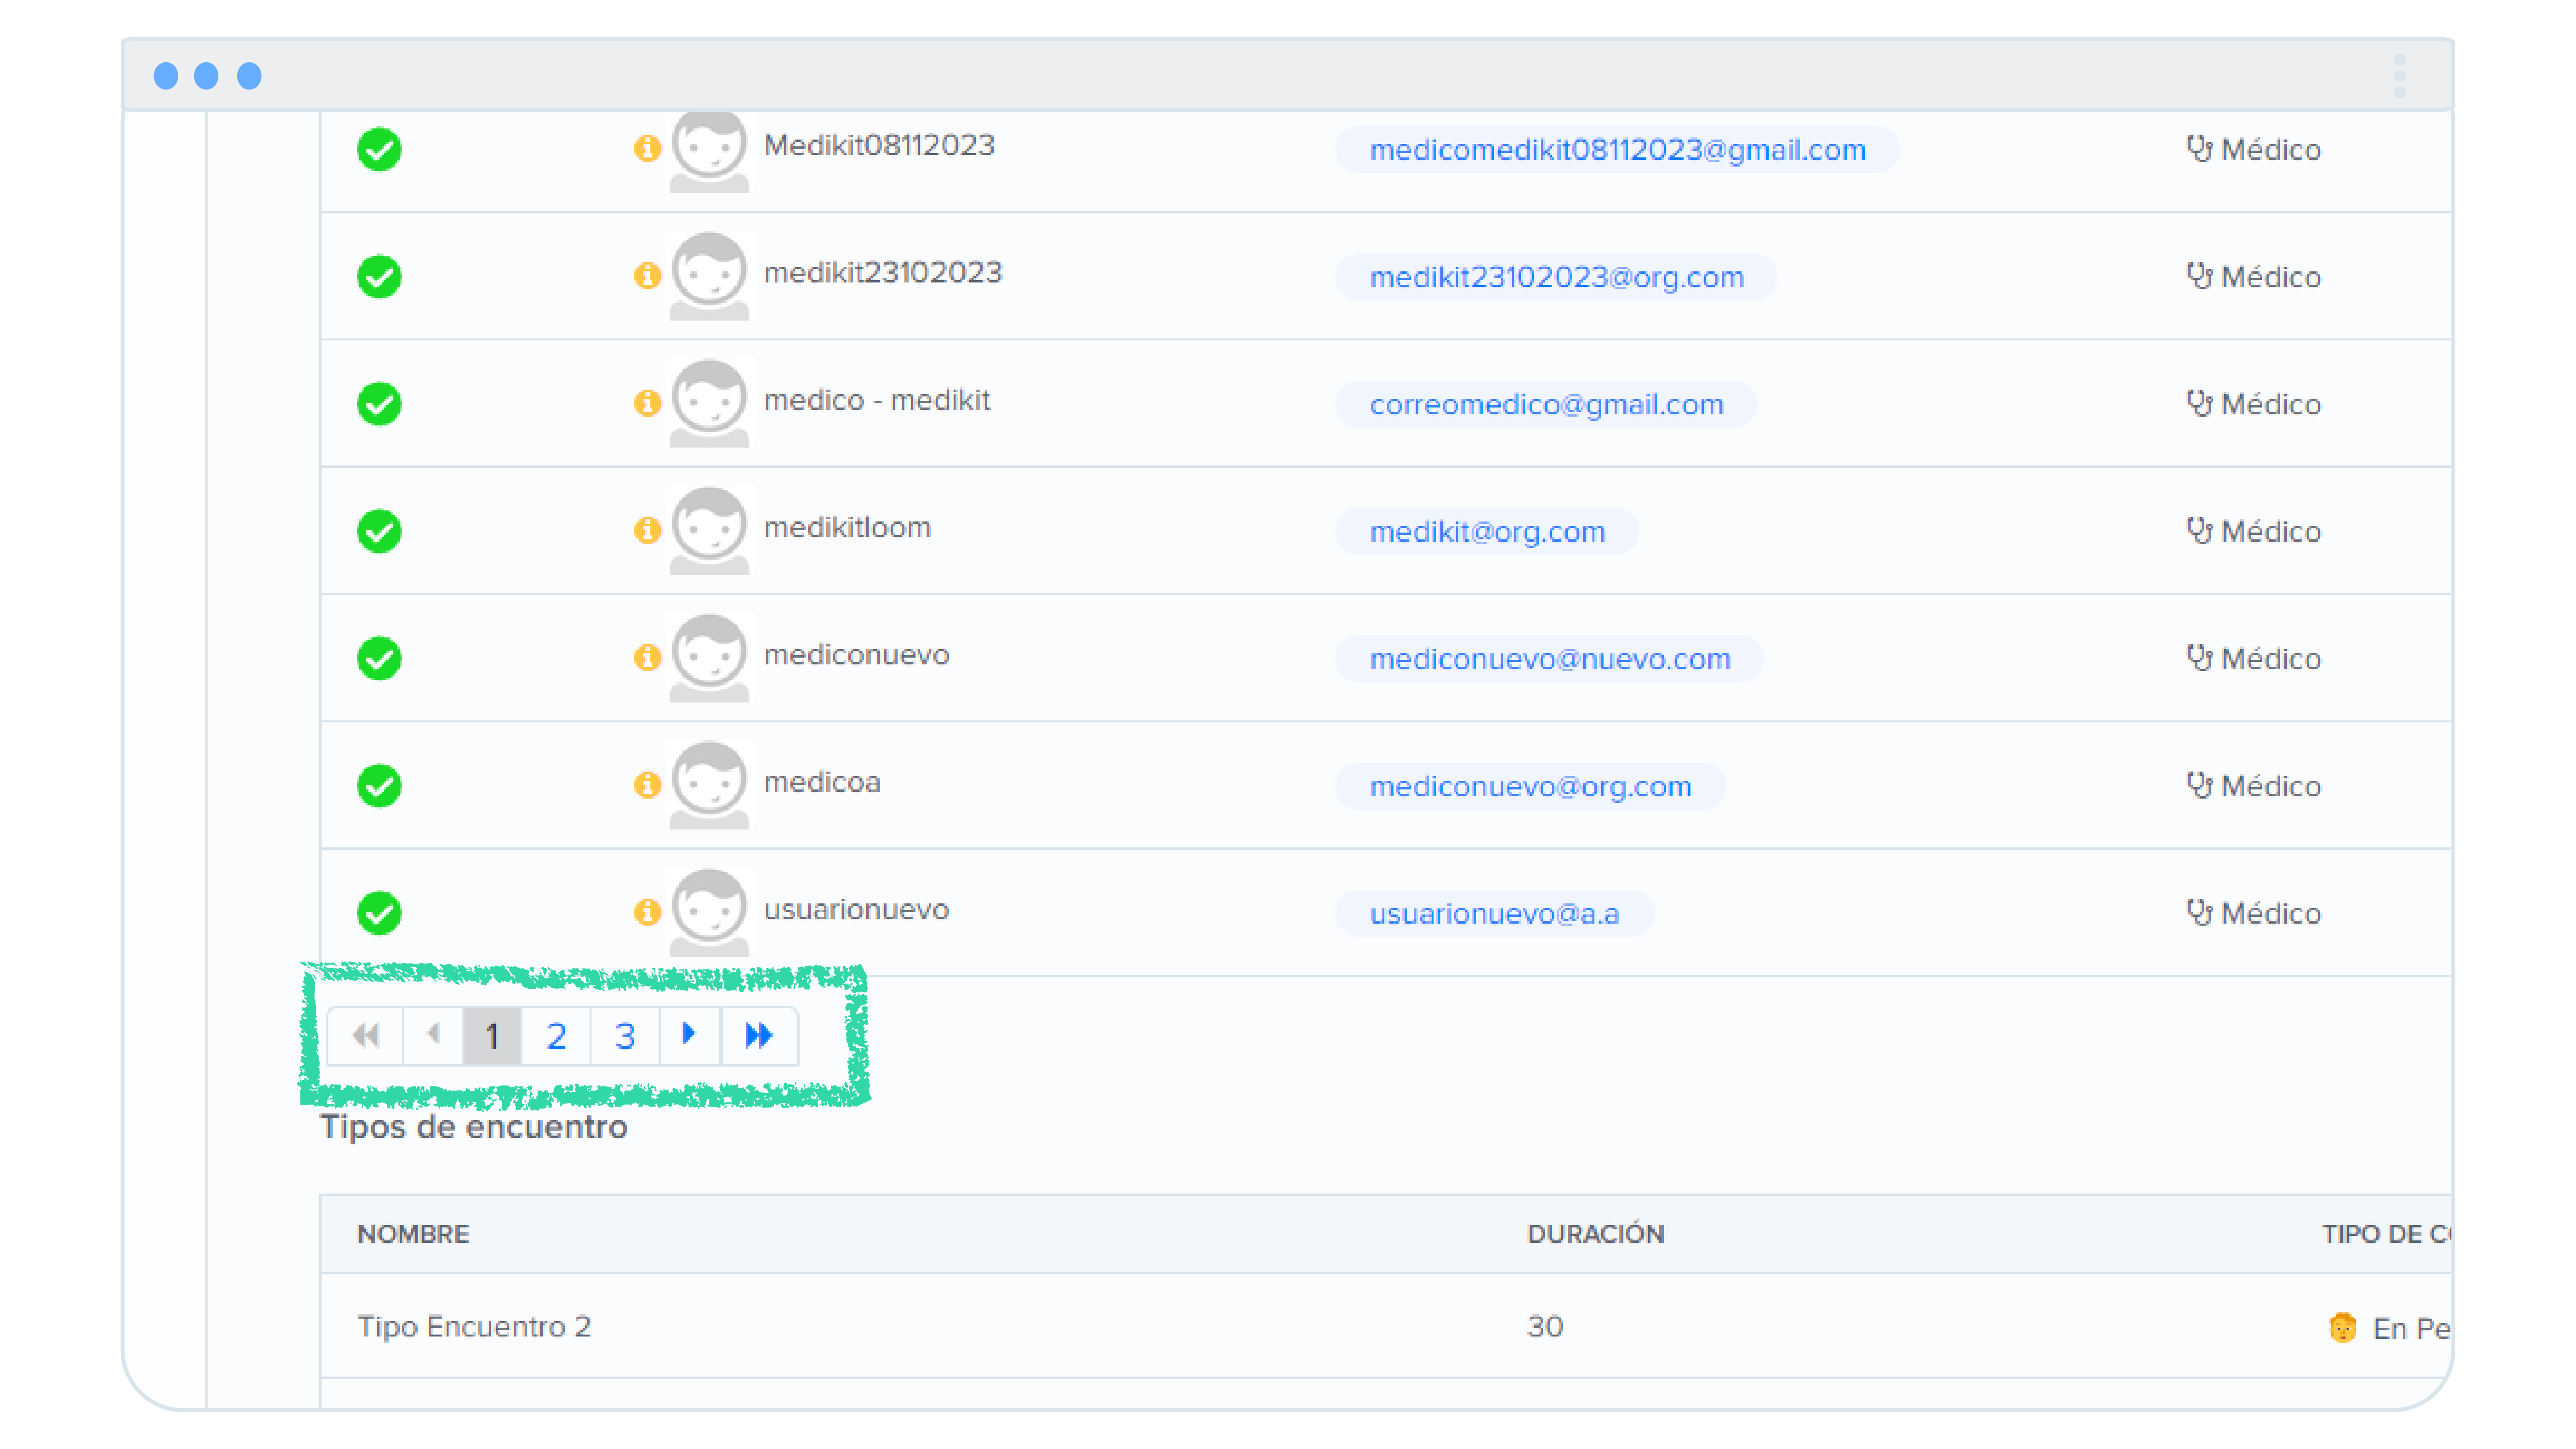Open the Tipo Encuentro 2 row
This screenshot has width=2576, height=1449.
tap(474, 1327)
